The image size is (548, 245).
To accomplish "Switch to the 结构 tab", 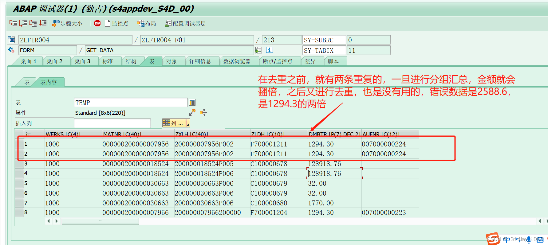I will 131,61.
